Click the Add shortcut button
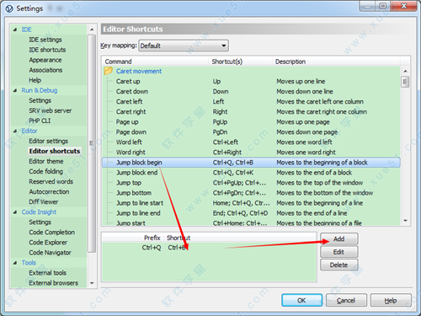Screen dimensions: 421x316 pos(339,238)
